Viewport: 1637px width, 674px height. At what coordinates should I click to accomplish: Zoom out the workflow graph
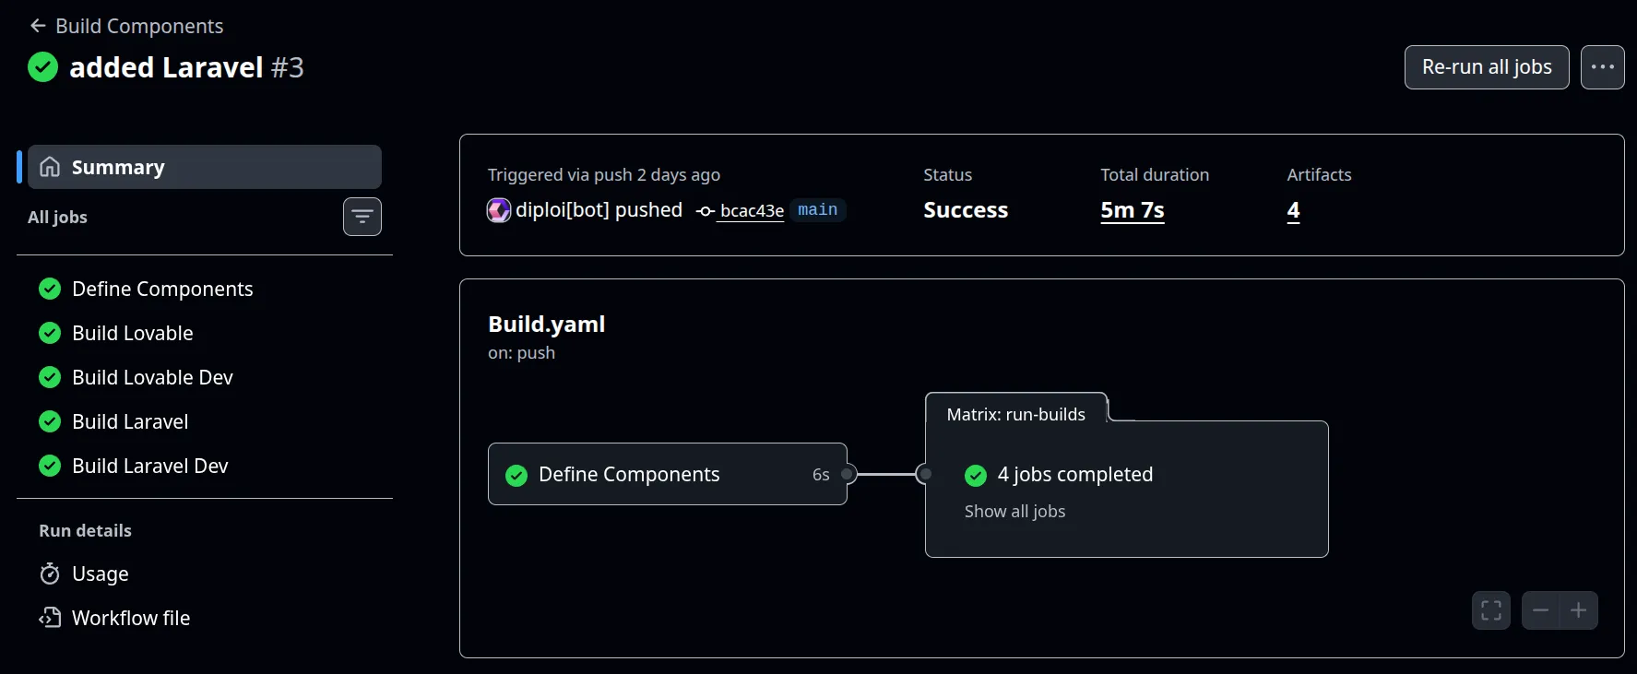(x=1540, y=610)
